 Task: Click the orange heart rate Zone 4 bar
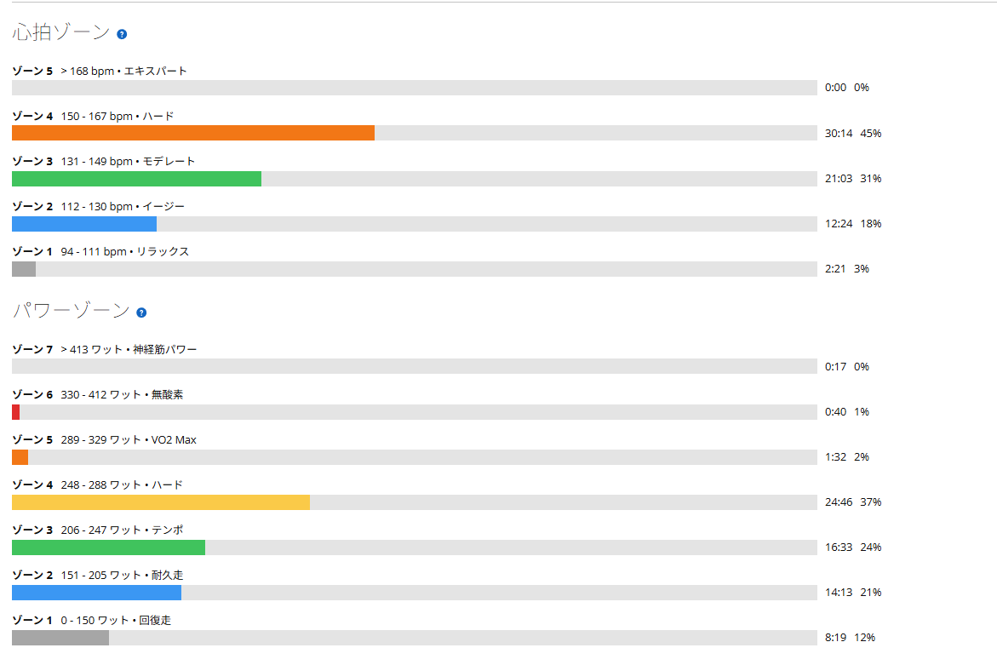click(193, 133)
